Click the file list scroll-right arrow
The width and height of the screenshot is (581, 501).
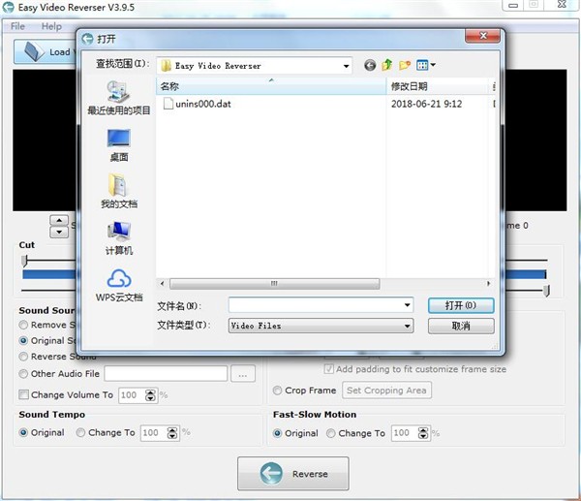pyautogui.click(x=489, y=284)
